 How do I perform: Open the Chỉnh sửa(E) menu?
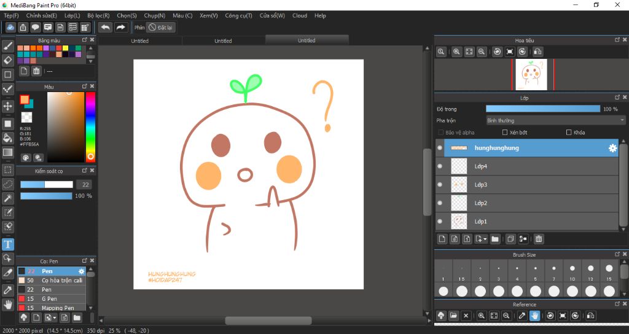(x=41, y=15)
